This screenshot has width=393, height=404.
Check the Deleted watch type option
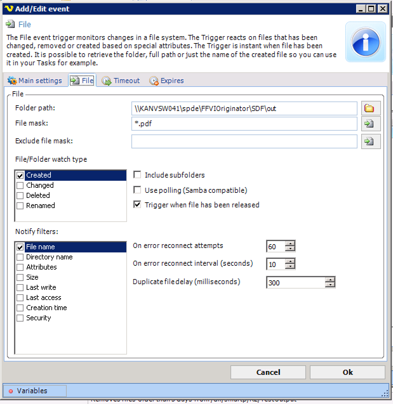tap(20, 196)
